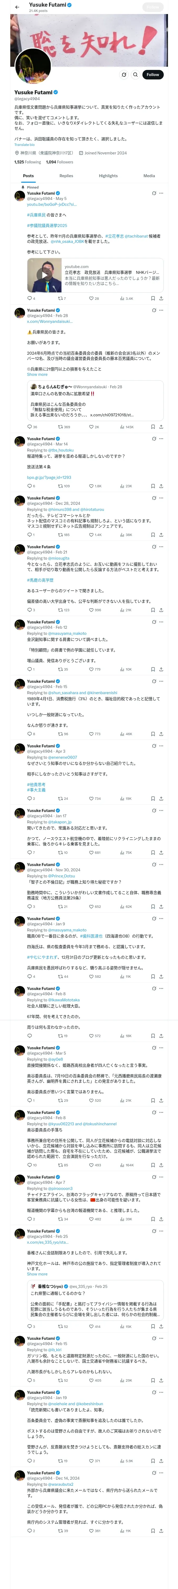Viewport: 178px width, 1589px height.
Task: Open more options on the Mar 14 post
Action: click(161, 439)
